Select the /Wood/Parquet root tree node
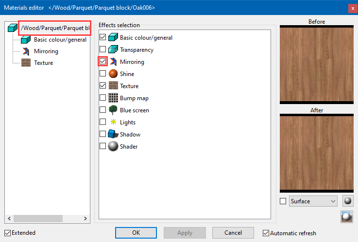 [x=54, y=28]
